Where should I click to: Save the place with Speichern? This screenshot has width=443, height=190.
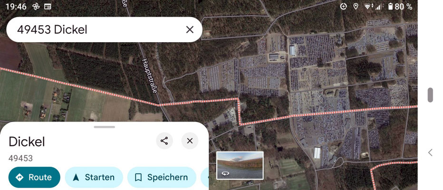[162, 177]
